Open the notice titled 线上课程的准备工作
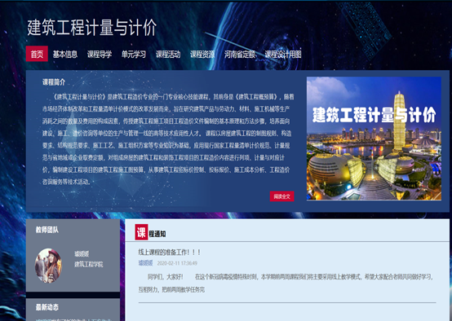Screen dimensions: 452x321 [x=169, y=253]
